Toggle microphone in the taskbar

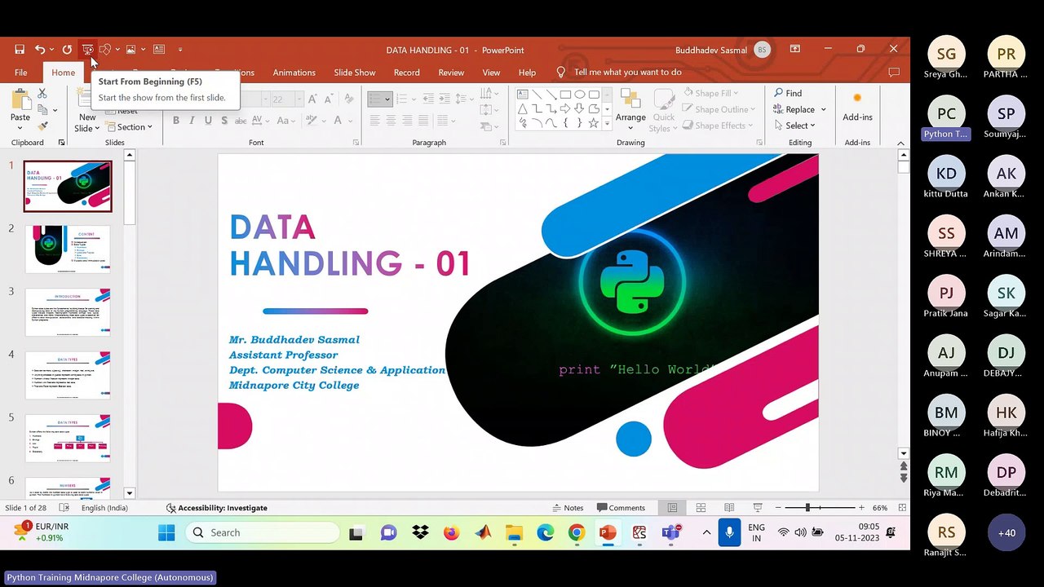point(729,532)
